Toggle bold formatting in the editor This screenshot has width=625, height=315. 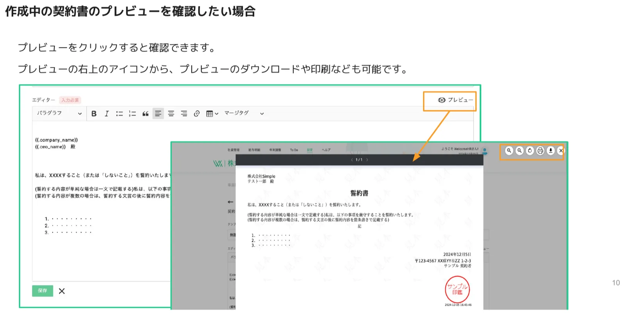click(94, 114)
